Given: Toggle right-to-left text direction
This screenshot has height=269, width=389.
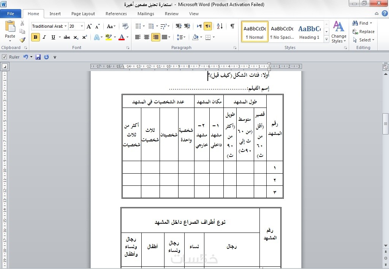Looking at the screenshot, I should [208, 26].
